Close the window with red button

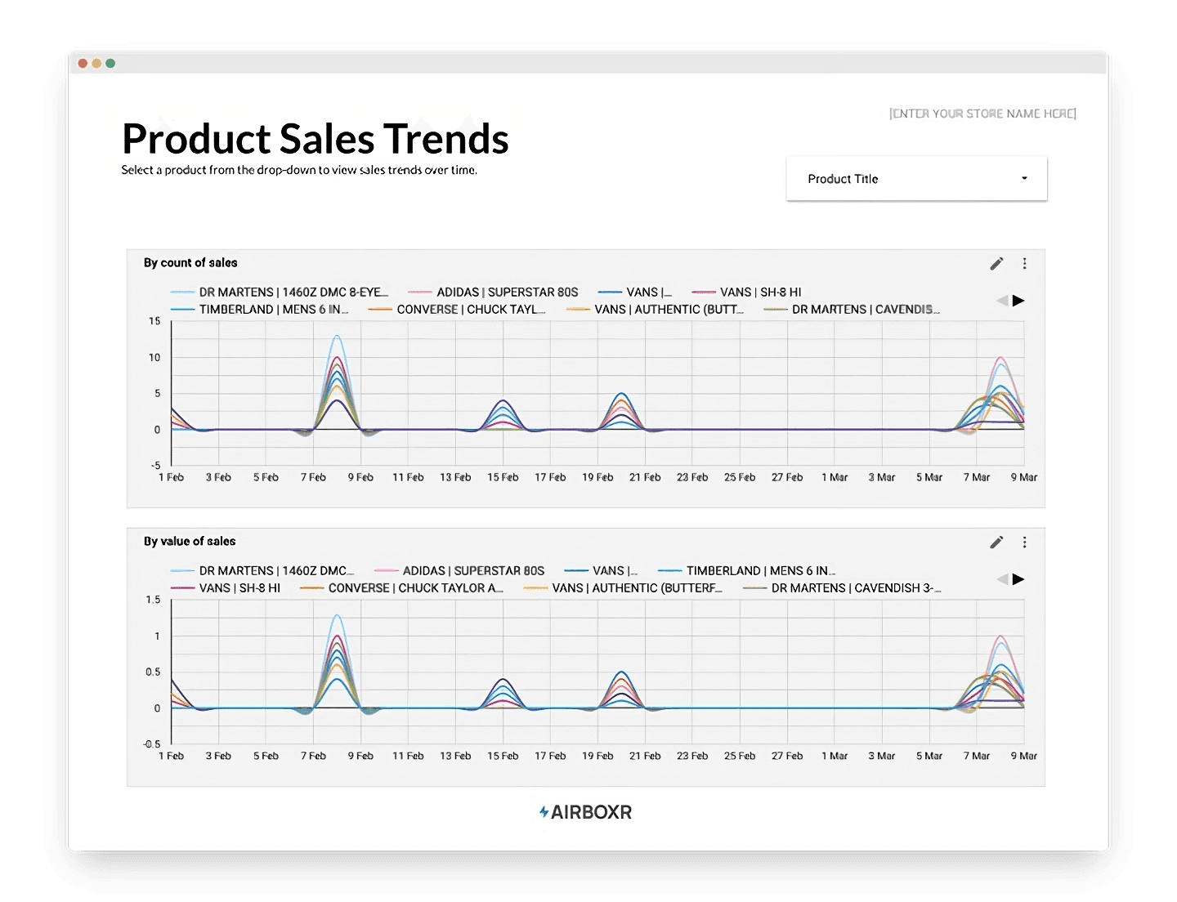pos(83,63)
